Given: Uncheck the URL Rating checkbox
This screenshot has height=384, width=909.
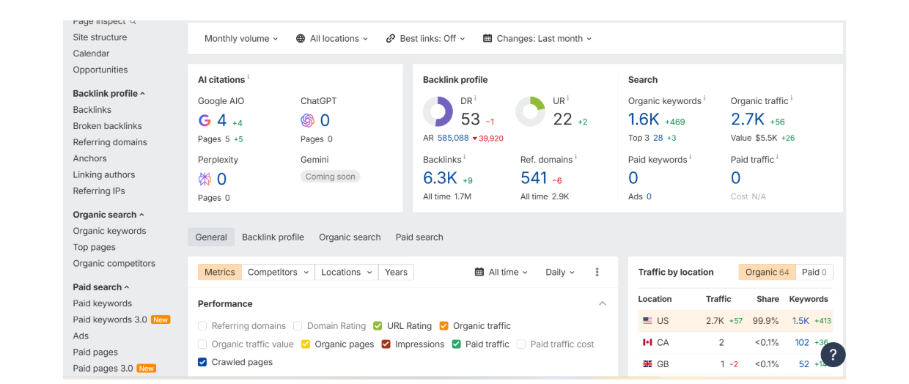Looking at the screenshot, I should coord(378,326).
